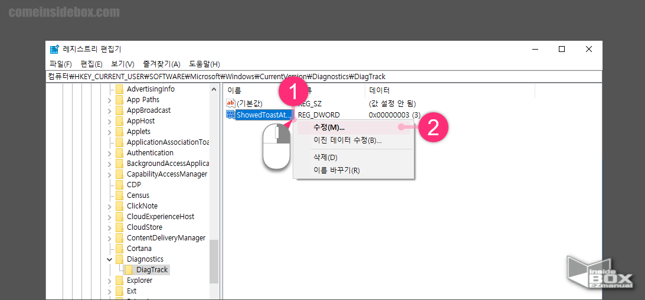Click the BackgroundAccessApplica folder icon
Viewport: 645px width, 300px height.
(x=120, y=164)
